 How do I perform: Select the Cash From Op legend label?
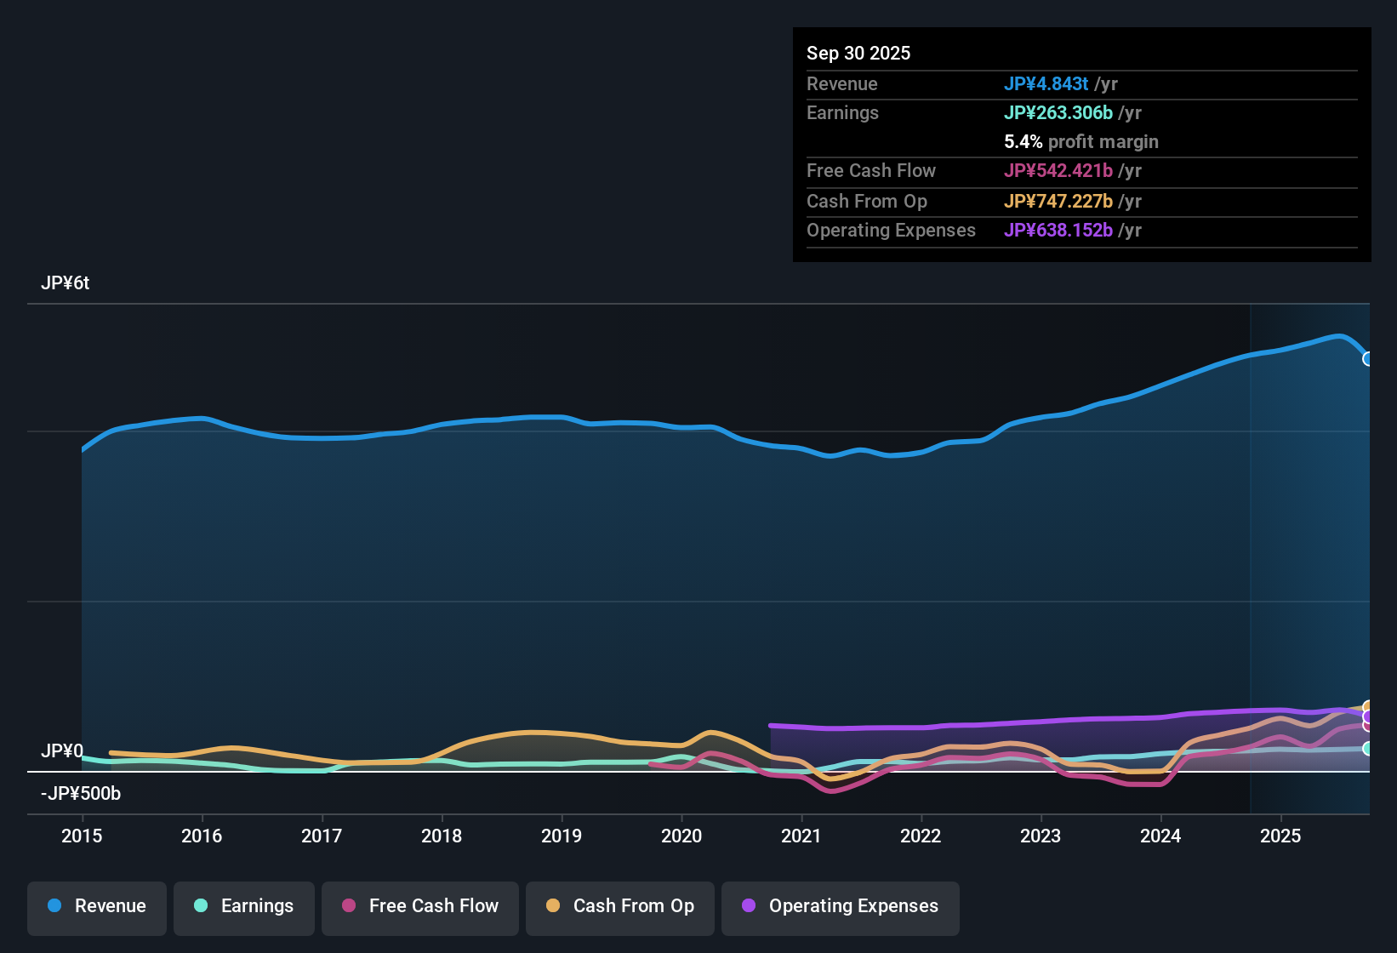coord(633,906)
